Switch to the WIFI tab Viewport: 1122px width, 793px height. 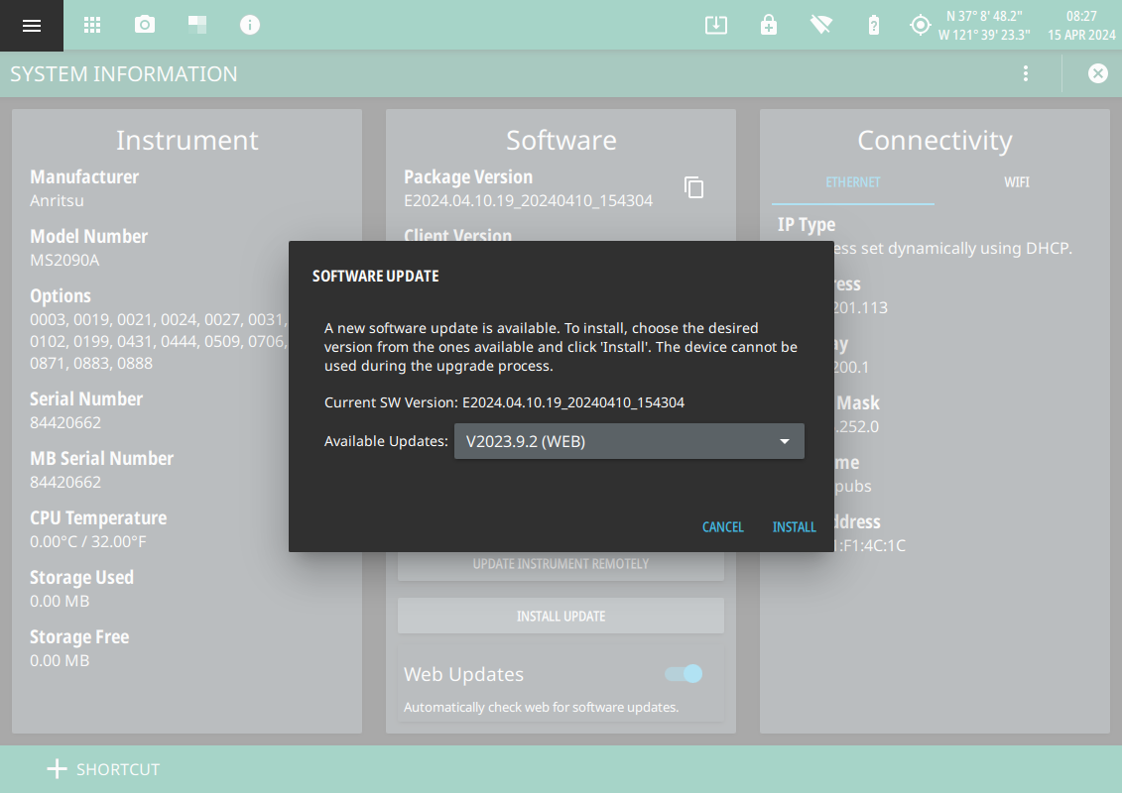pos(1016,182)
